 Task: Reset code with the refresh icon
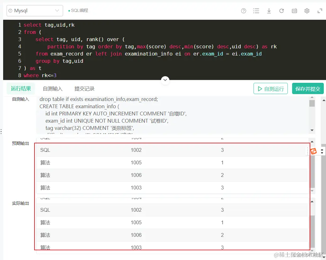tap(281, 11)
